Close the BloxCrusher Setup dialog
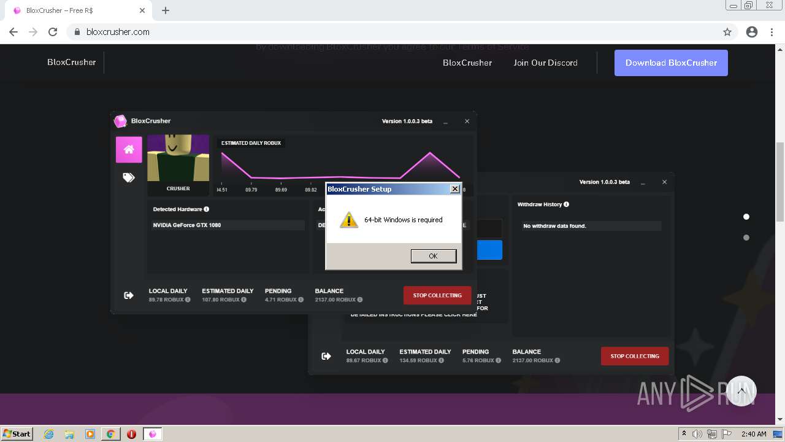 pos(454,189)
